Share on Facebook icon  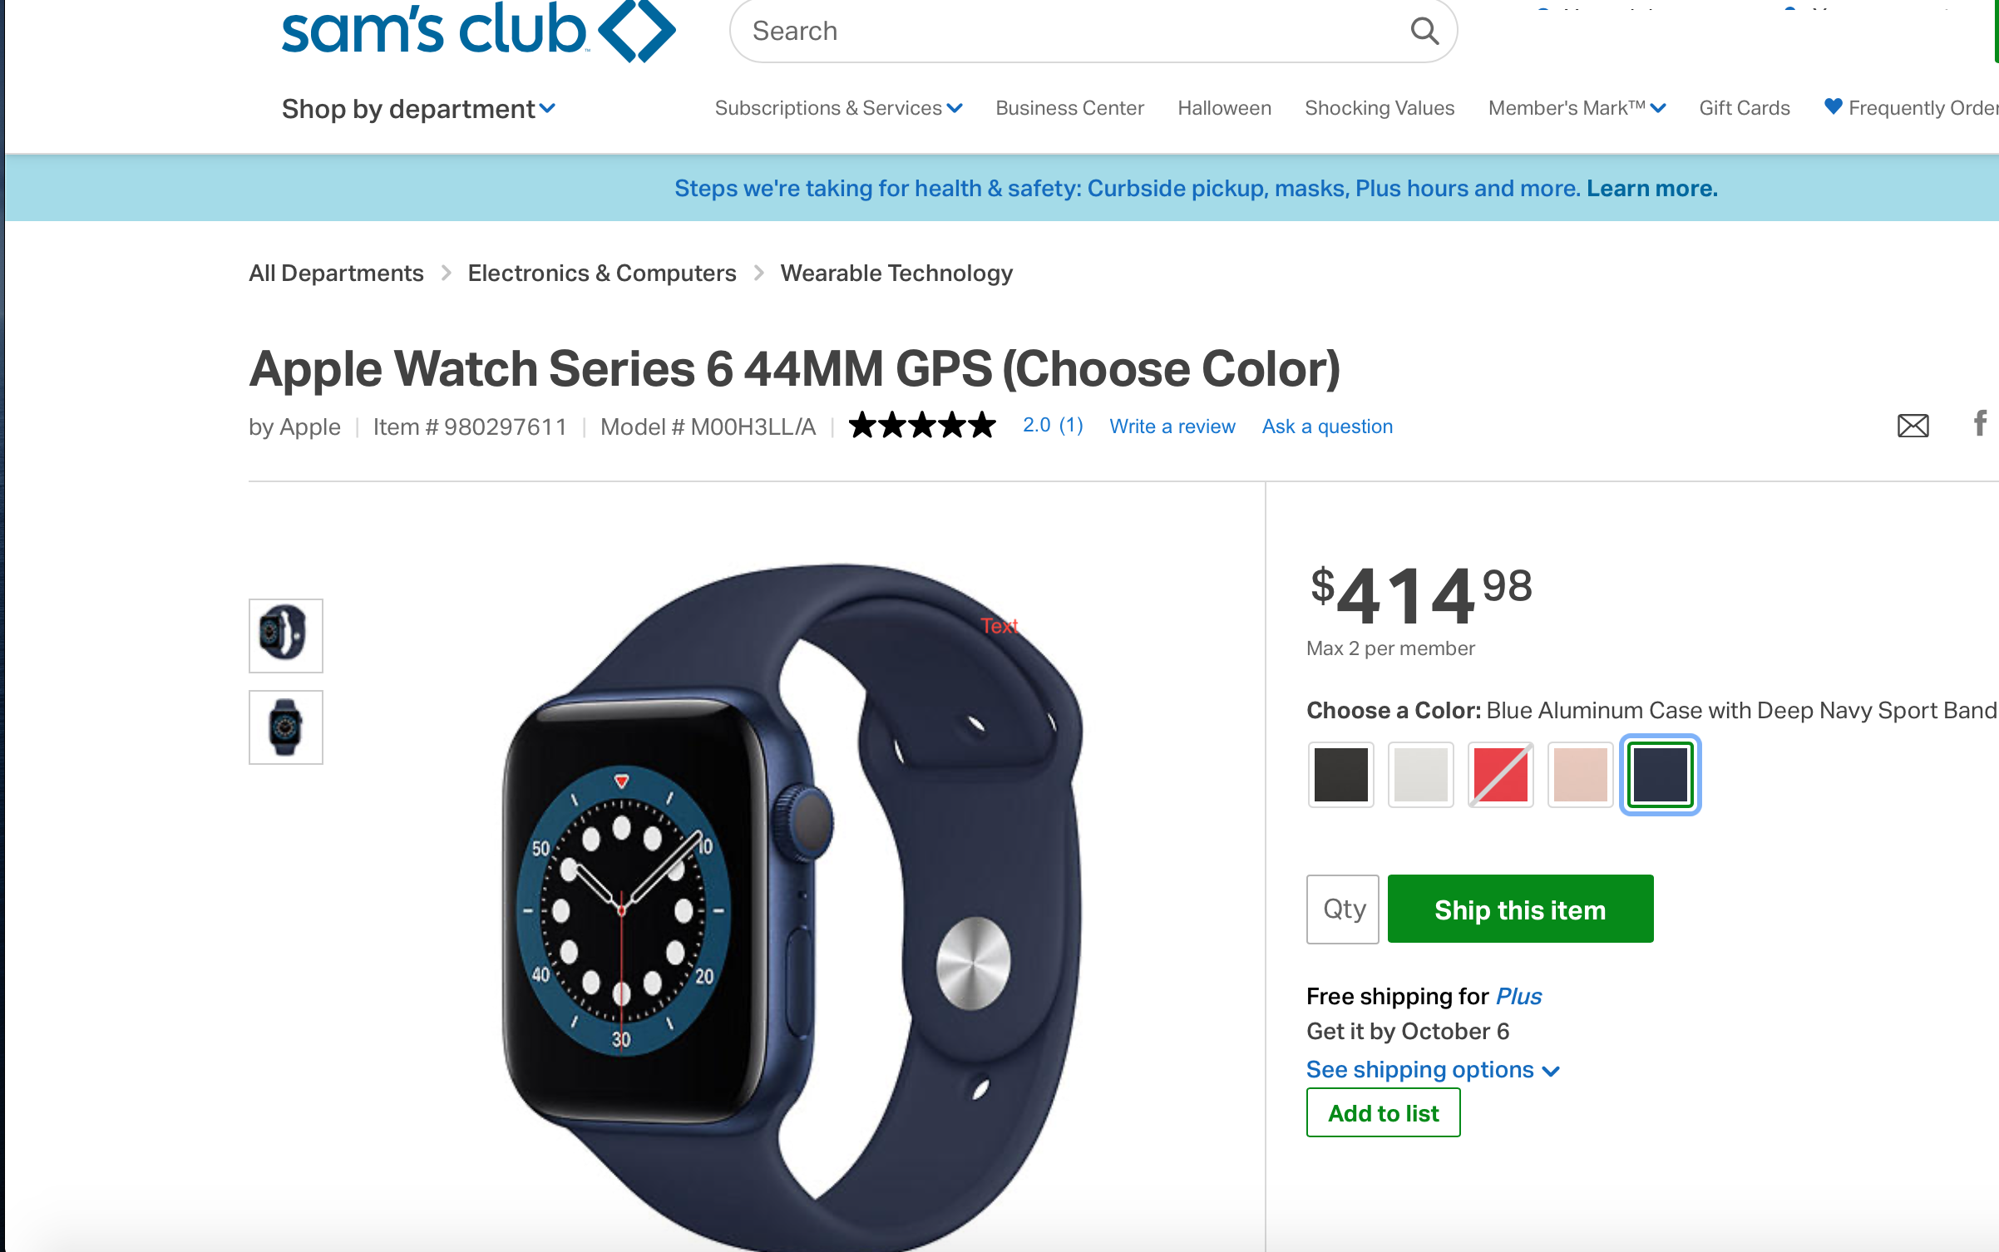(1981, 423)
